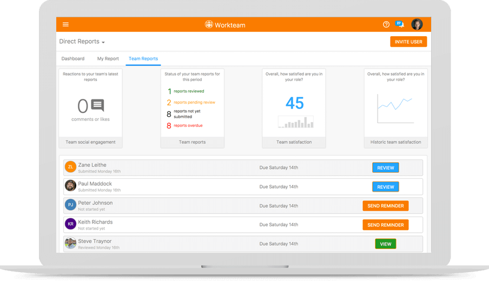Click the Keith Richards name
Image resolution: width=489 pixels, height=283 pixels.
(x=95, y=222)
